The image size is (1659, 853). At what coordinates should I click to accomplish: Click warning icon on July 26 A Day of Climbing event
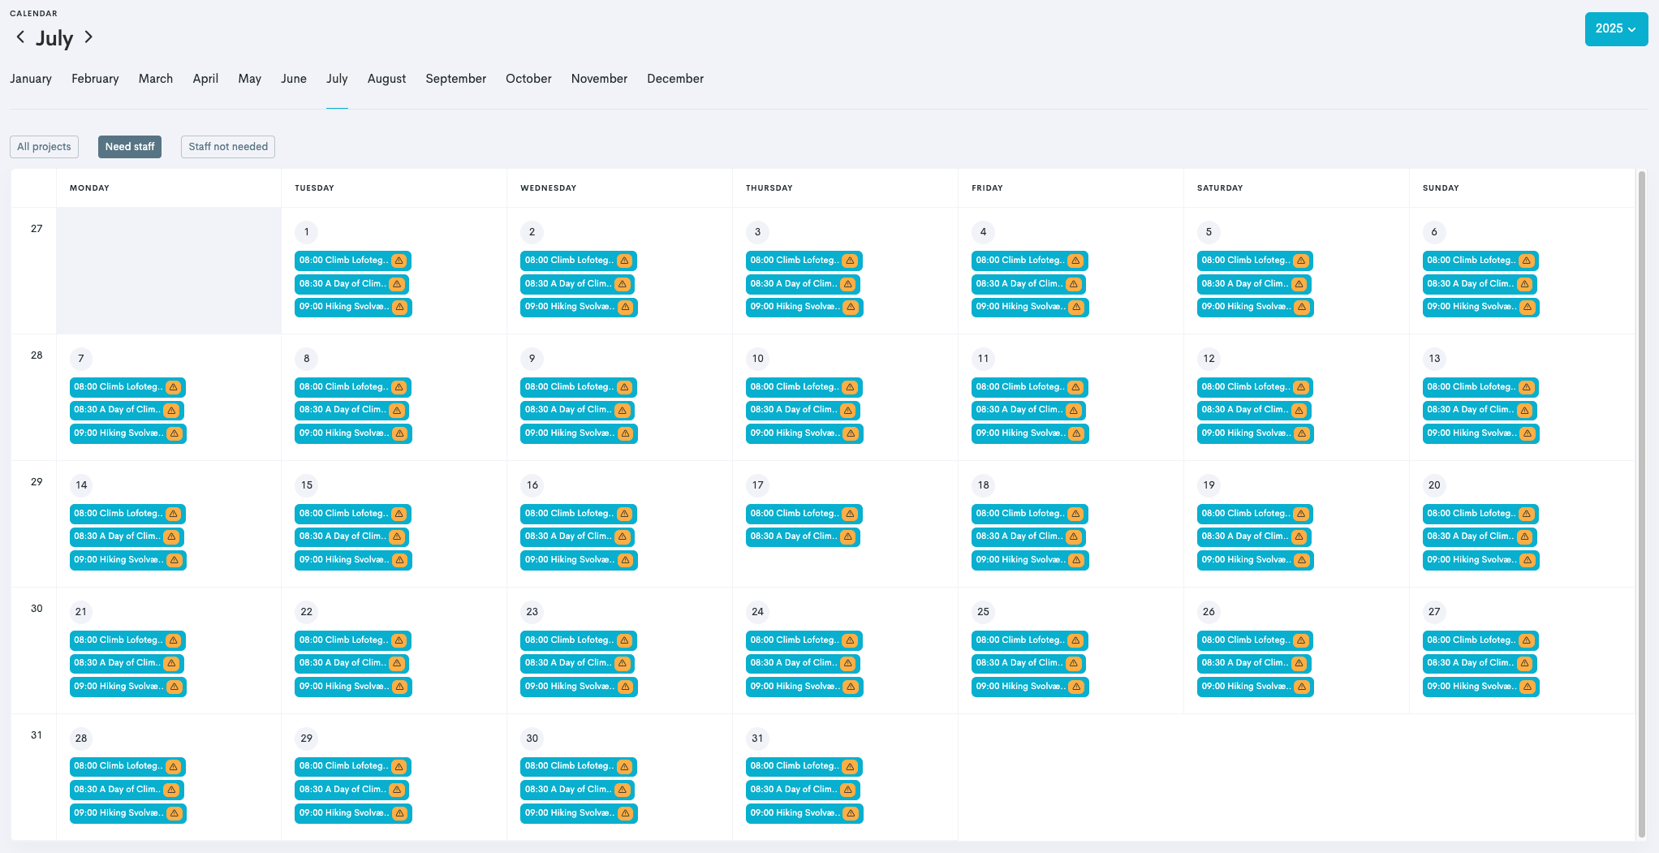tap(1299, 664)
